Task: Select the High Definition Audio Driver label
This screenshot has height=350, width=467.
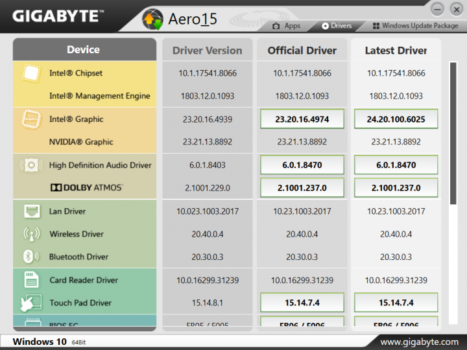Action: coord(101,165)
